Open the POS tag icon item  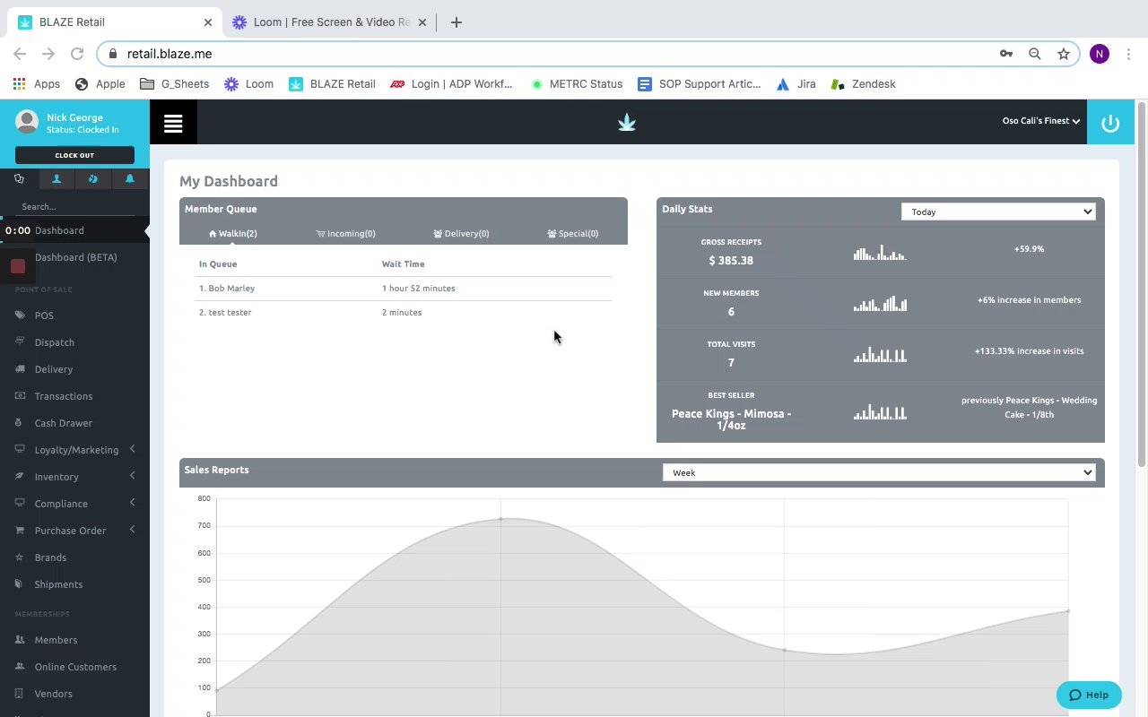[x=44, y=315]
